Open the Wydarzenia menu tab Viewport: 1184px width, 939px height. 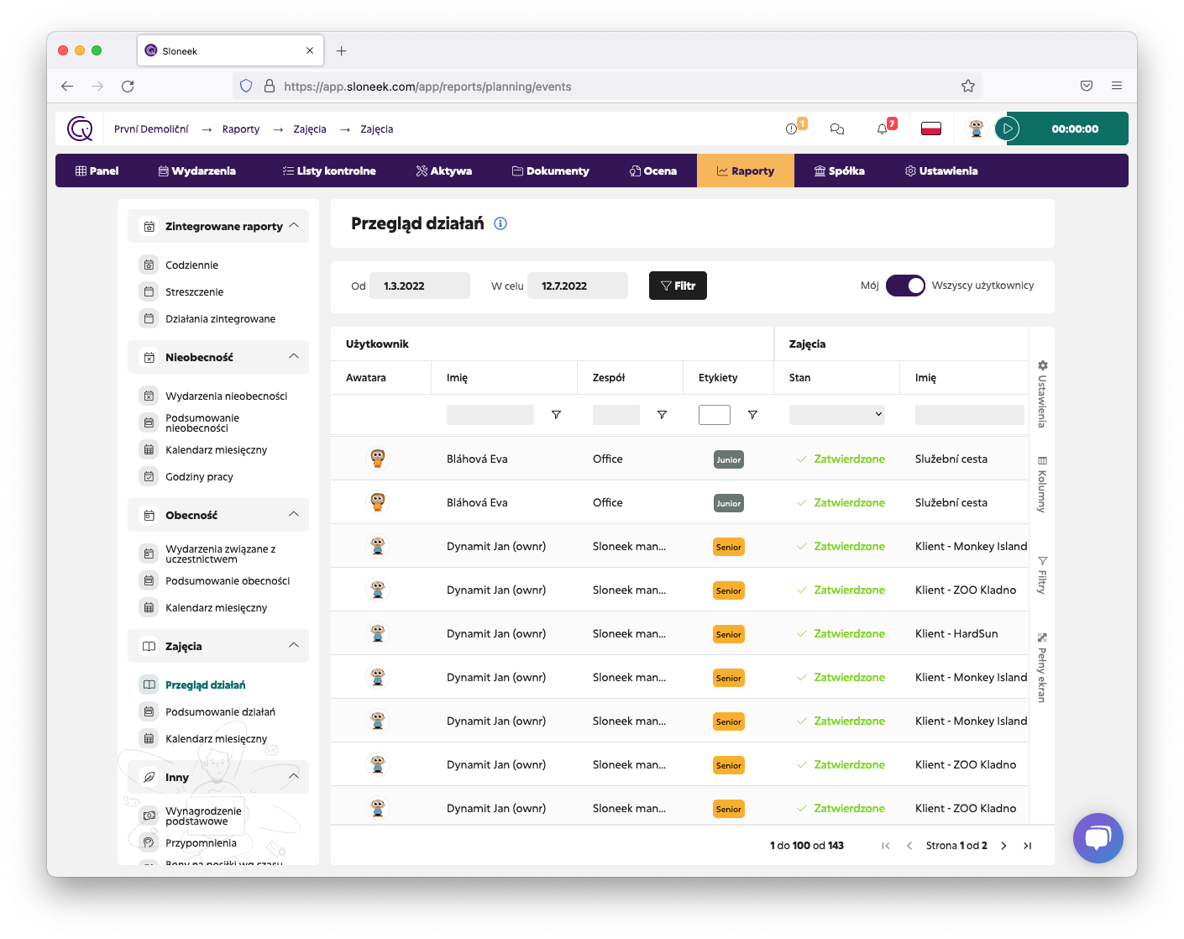(197, 170)
